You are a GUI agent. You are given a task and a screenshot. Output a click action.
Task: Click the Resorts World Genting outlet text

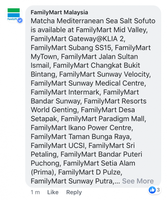click(88, 105)
